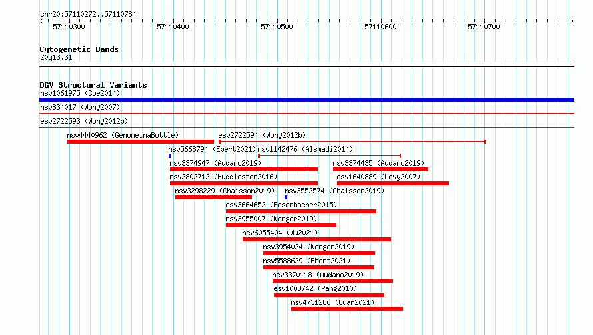Image resolution: width=593 pixels, height=335 pixels.
Task: Open the nsv4440962 (GenomeinaBottle) label
Action: tap(123, 135)
